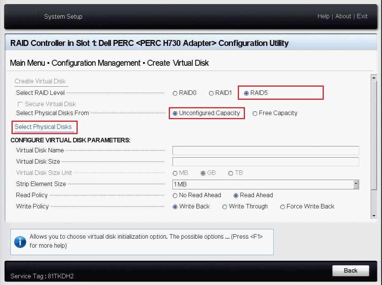Click Exit in the top bar
This screenshot has width=382, height=285.
(x=362, y=16)
